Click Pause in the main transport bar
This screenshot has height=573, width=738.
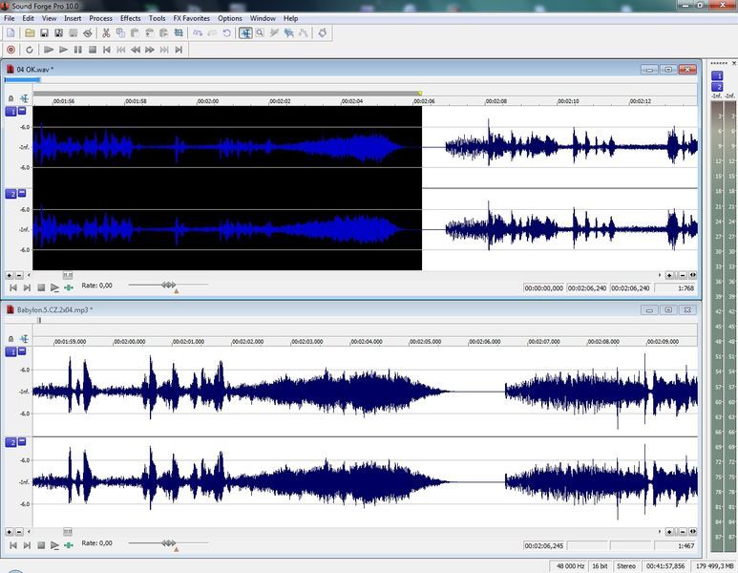(78, 50)
